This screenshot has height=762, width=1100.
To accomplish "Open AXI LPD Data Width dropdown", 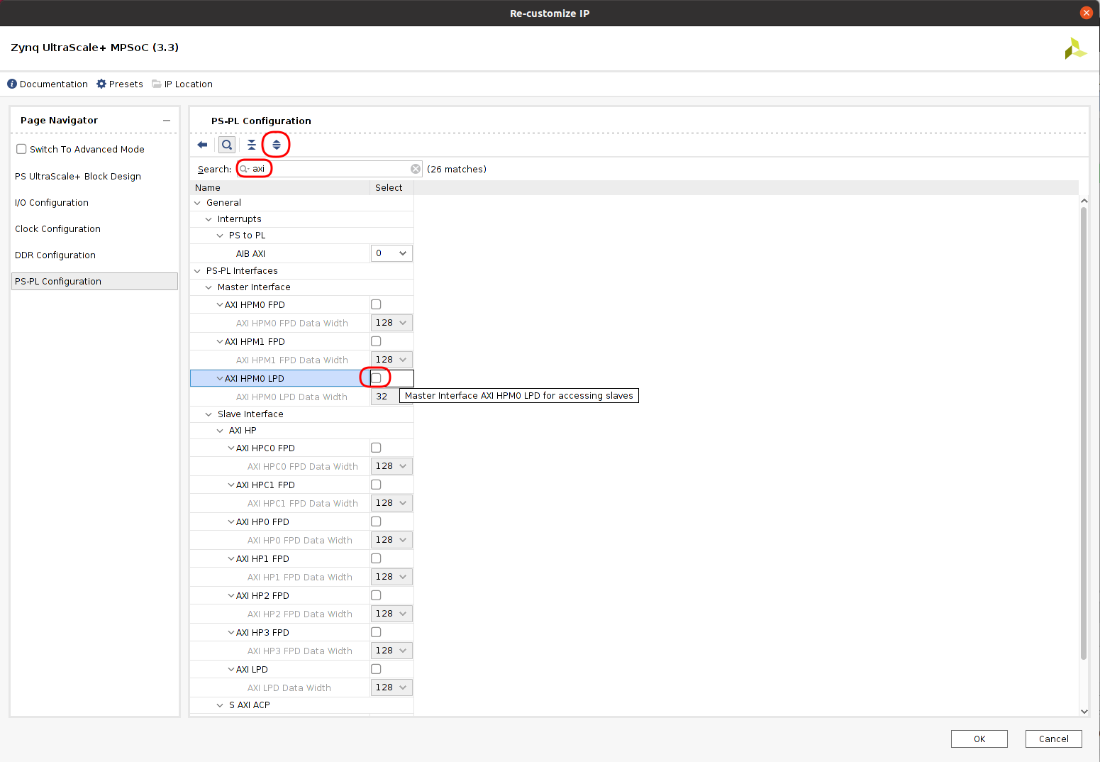I will pyautogui.click(x=391, y=688).
